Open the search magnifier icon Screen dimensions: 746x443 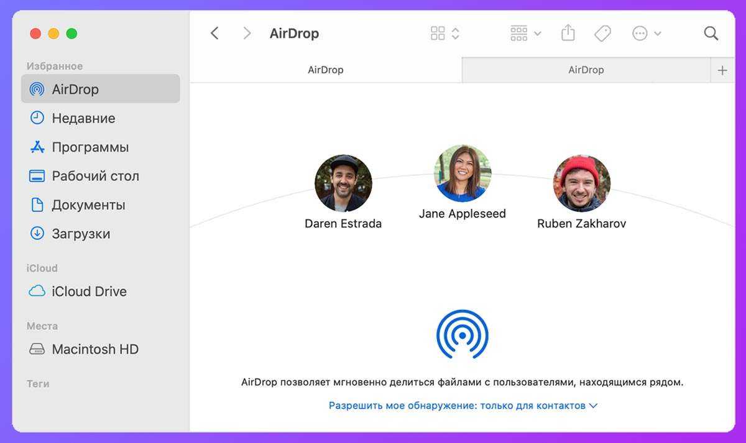[x=711, y=33]
